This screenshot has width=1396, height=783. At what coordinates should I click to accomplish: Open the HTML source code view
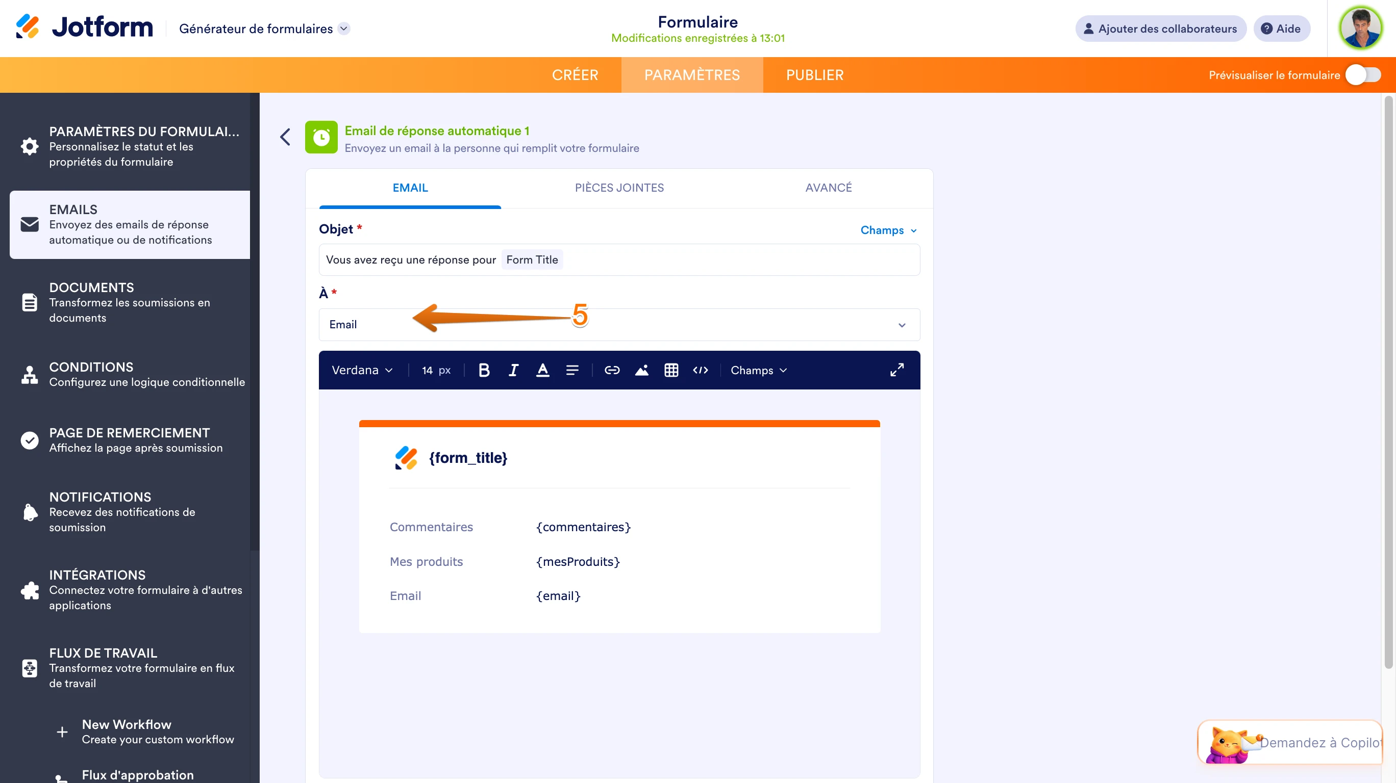(700, 371)
